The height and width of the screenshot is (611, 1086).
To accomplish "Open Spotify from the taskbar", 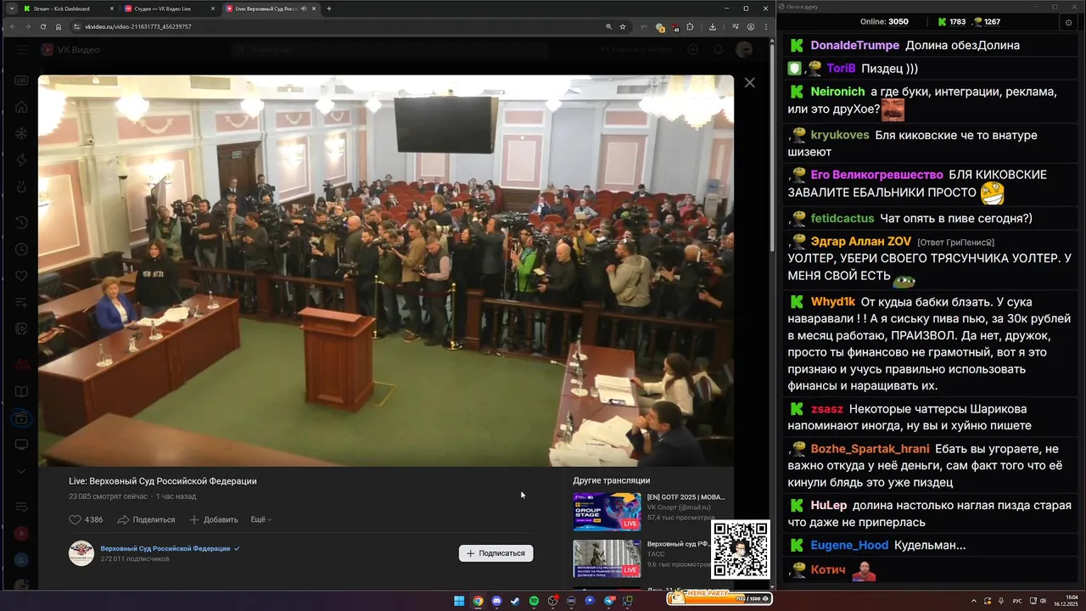I will pyautogui.click(x=534, y=601).
